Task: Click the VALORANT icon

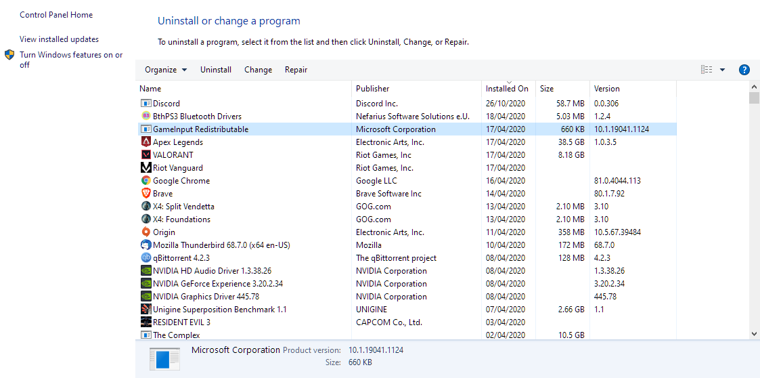Action: [146, 155]
